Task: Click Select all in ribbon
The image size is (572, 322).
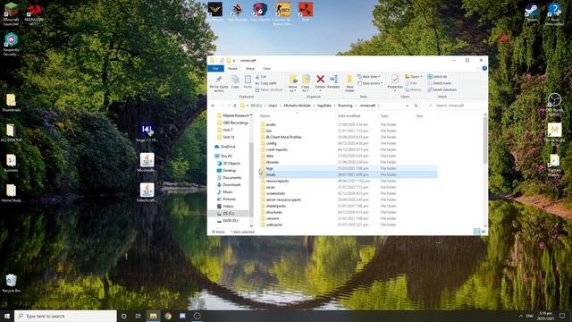Action: pos(437,77)
